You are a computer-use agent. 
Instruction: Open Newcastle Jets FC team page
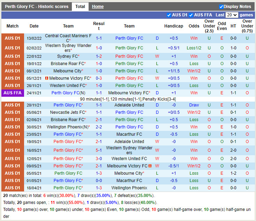(67, 112)
